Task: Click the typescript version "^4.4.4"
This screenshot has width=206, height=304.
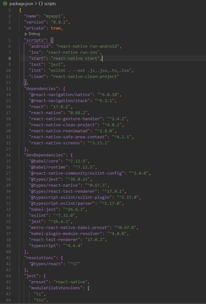Action: [73, 245]
